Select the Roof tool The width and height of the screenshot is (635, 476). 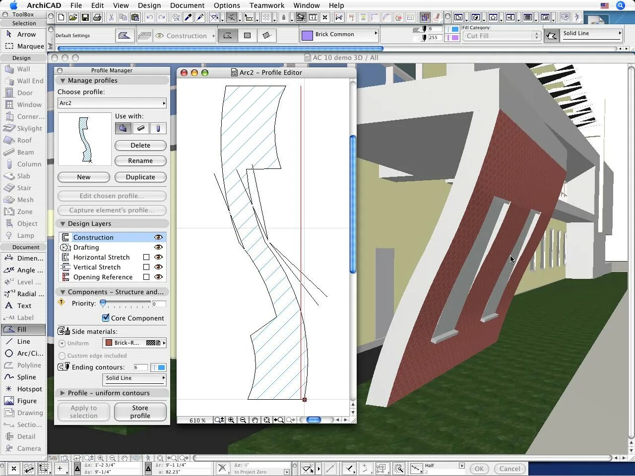(x=24, y=141)
